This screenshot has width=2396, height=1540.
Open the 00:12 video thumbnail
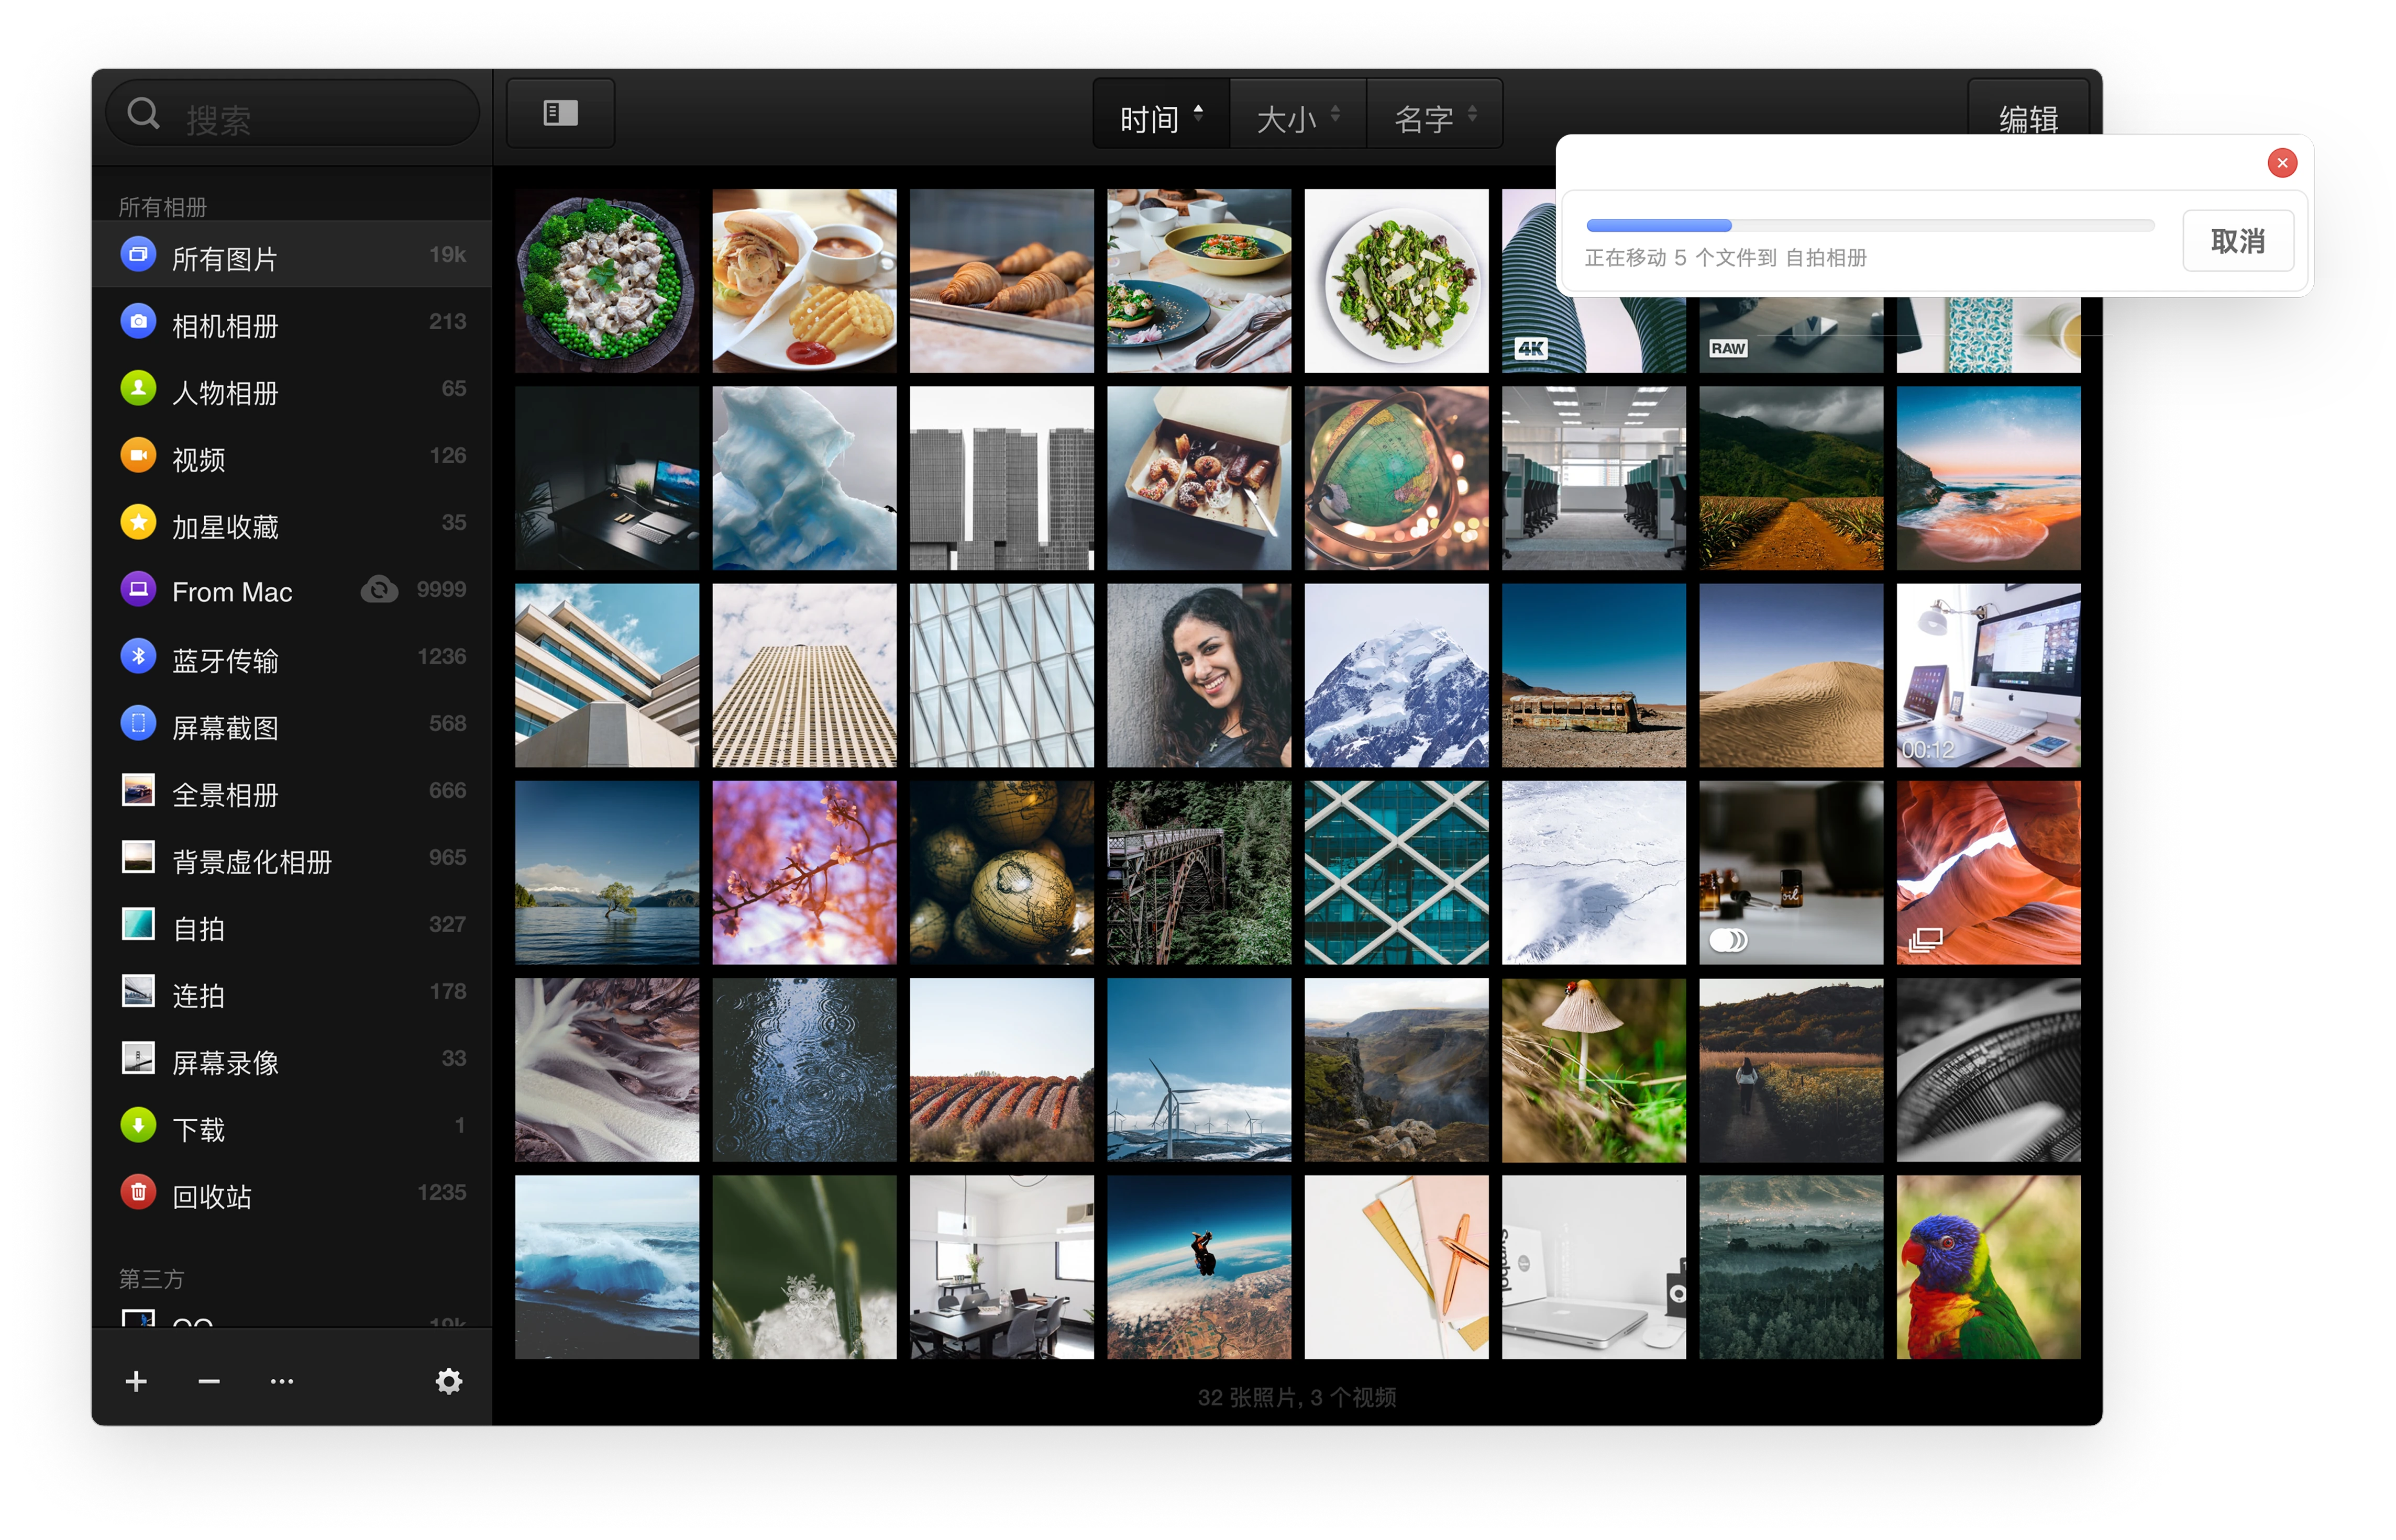click(1988, 675)
